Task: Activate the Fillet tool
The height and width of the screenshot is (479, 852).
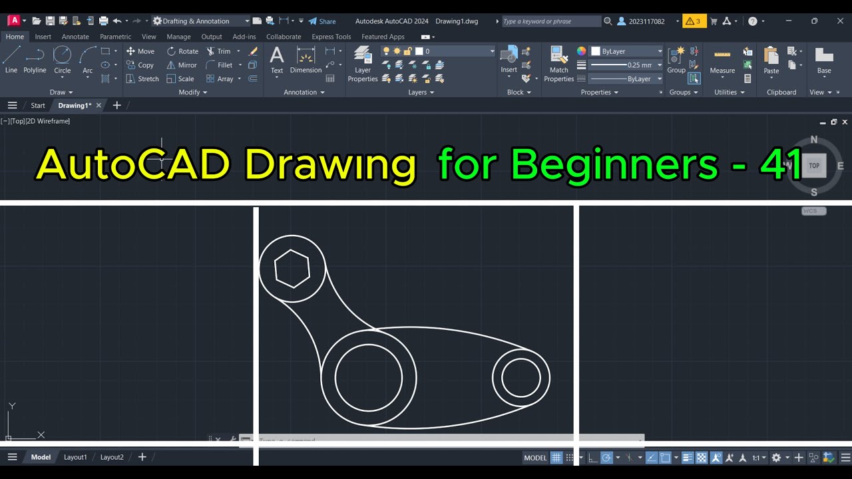Action: pos(219,65)
